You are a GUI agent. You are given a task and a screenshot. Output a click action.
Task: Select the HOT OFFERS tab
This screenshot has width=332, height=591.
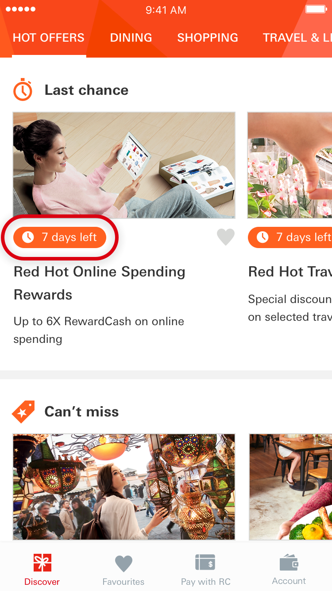click(x=49, y=38)
